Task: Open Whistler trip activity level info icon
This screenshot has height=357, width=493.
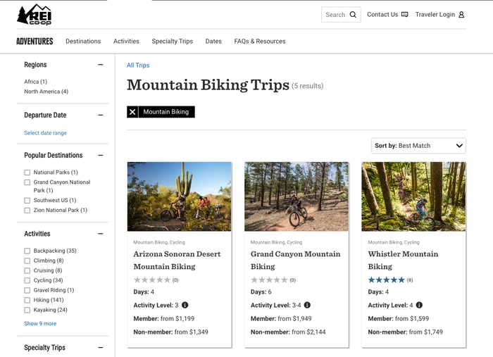Action: 419,305
